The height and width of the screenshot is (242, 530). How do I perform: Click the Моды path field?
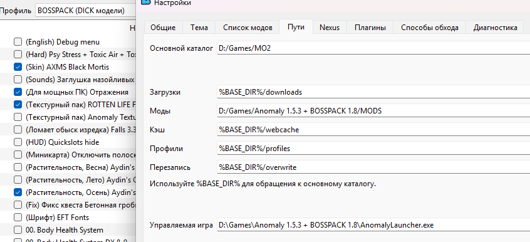[373, 111]
